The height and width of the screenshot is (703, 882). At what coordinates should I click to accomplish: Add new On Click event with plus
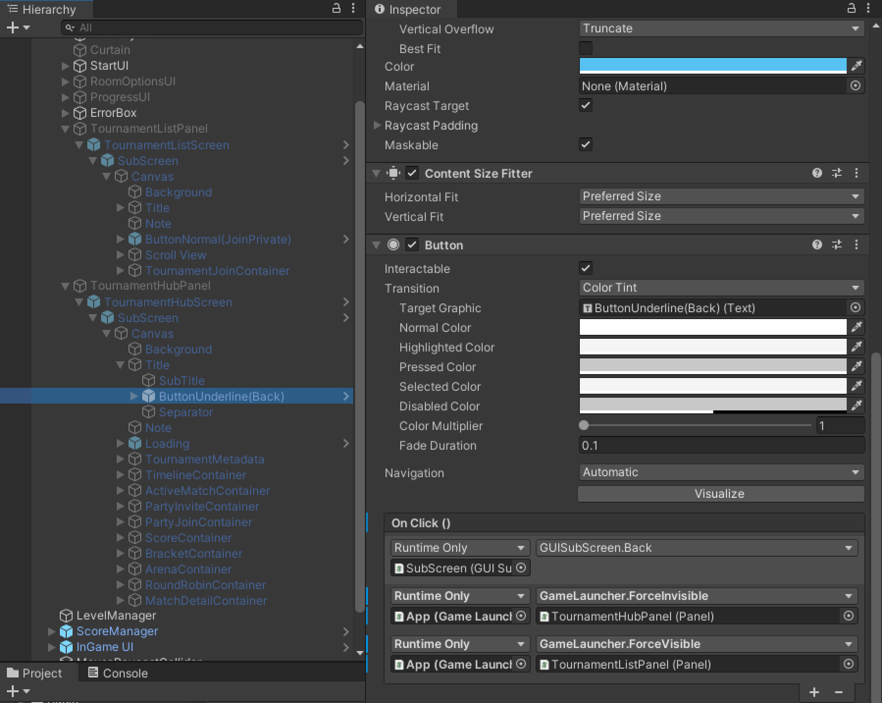[x=814, y=692]
